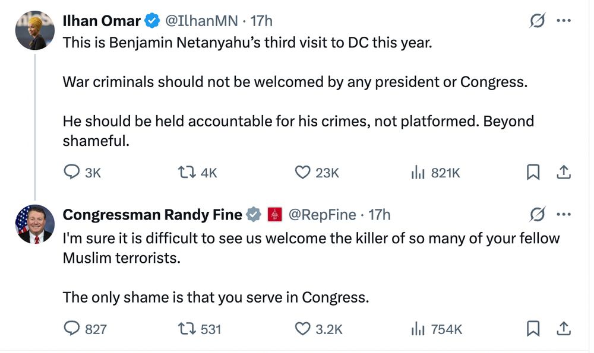
Task: Click the red government affiliation badge
Action: point(274,215)
